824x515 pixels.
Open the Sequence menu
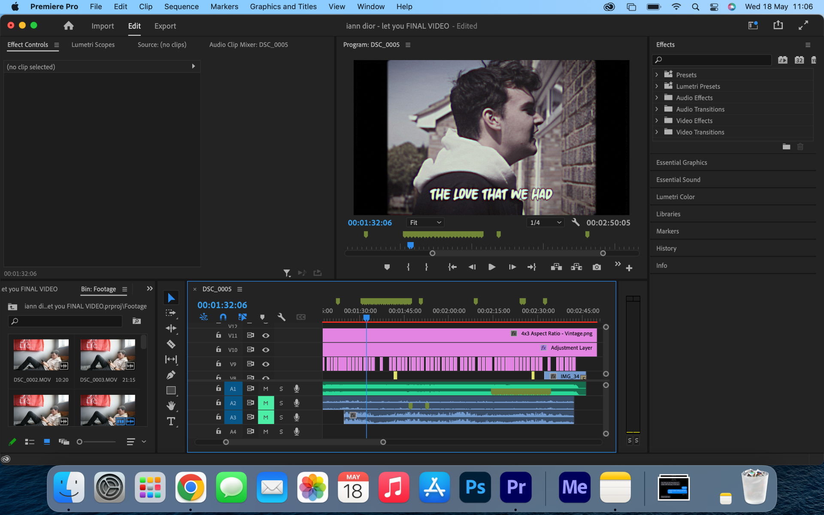coord(181,6)
